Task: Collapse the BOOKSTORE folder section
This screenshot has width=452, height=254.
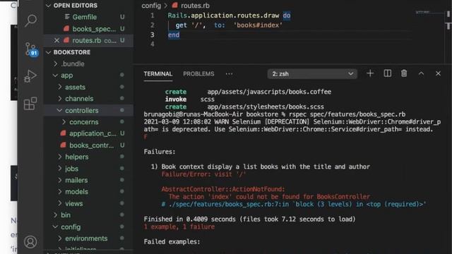Action: [48, 52]
